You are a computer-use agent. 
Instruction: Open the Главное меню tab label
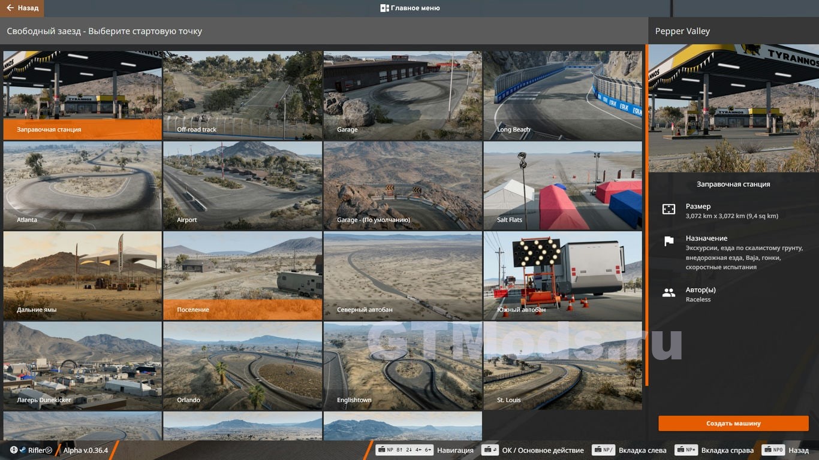point(415,8)
